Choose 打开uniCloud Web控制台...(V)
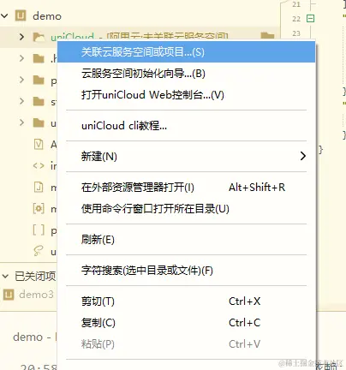Viewport: 346px width, 370px height. [x=187, y=95]
